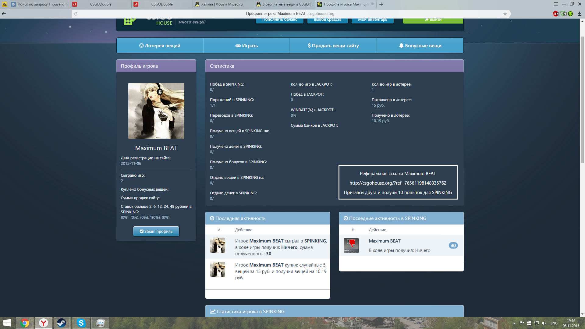Screen dimensions: 585x329
Task: Click the avatar beside the купил случайные 5 вещей entry
Action: (218, 269)
